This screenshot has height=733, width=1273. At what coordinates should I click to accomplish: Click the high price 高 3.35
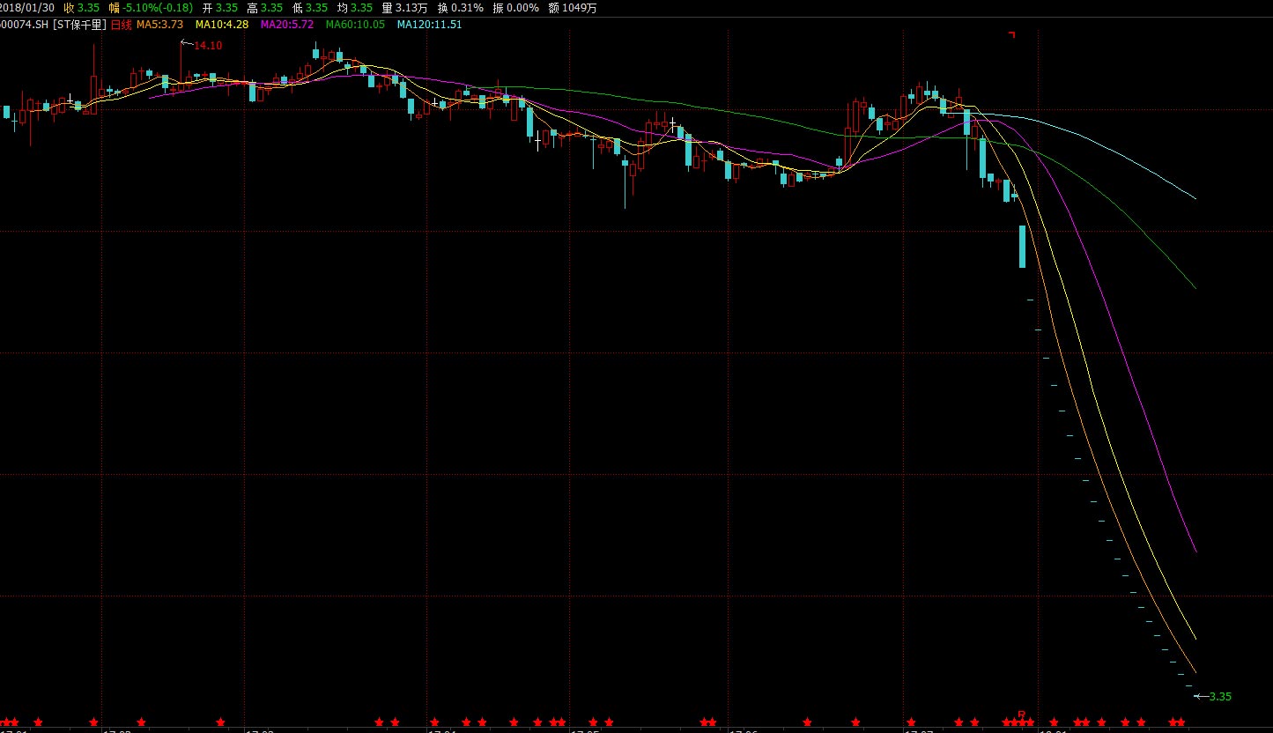(x=265, y=7)
